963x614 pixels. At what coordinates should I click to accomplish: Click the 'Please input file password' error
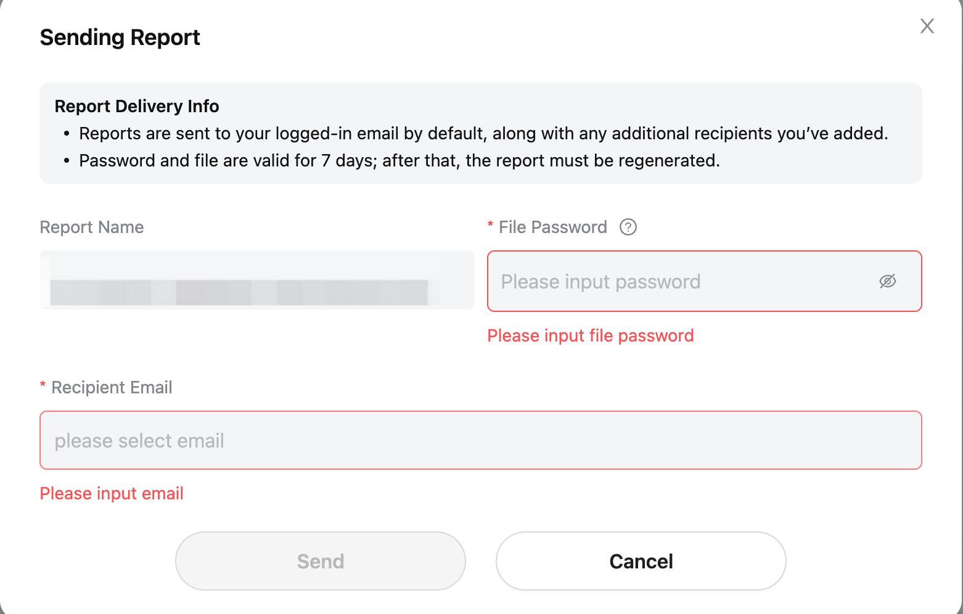click(x=590, y=335)
